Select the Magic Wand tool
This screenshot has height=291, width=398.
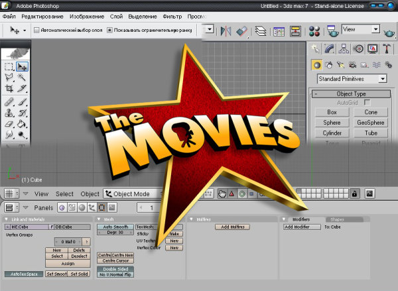pos(22,77)
